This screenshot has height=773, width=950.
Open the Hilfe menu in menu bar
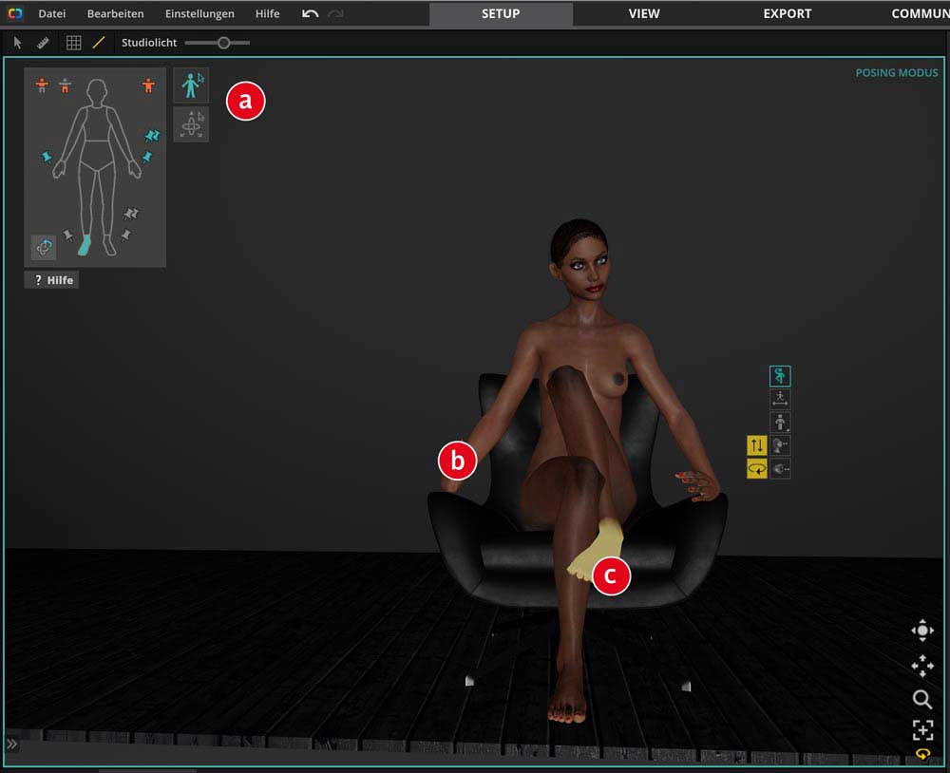coord(267,13)
